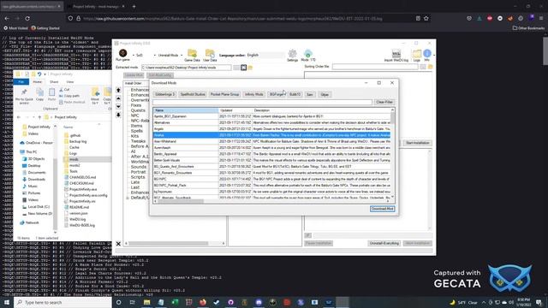Select the Angelo mod row
Image resolution: width=548 pixels, height=308 pixels.
coord(272,129)
